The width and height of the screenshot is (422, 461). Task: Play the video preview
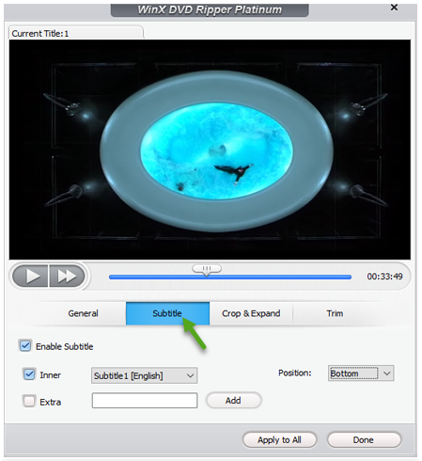tap(30, 276)
